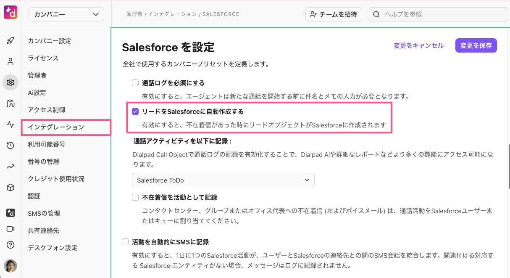This screenshot has height=278, width=510.
Task: Open the Dialpad Ai square sidebar icon
Action: 11,213
